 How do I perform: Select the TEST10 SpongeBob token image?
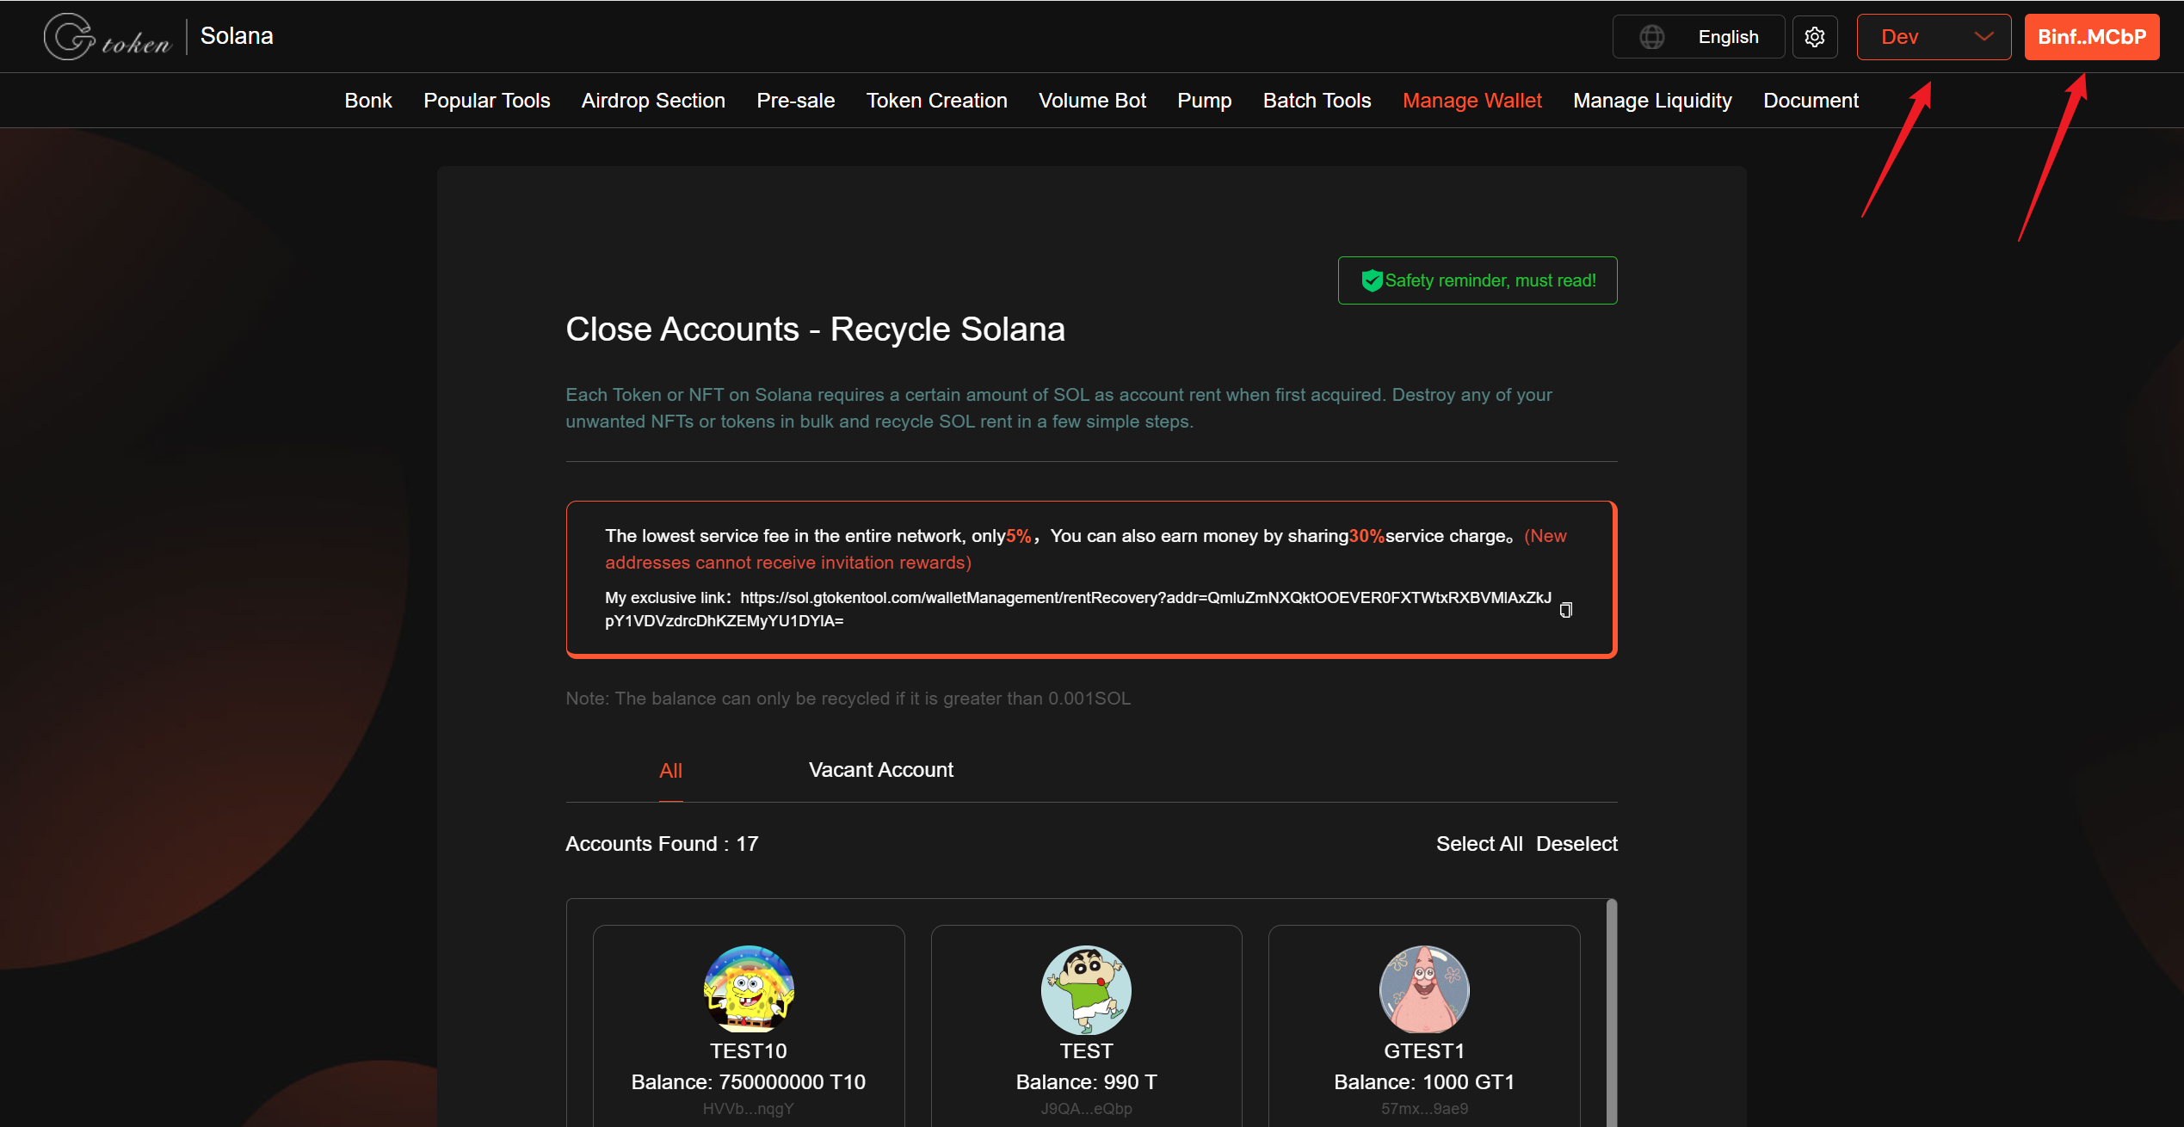(x=749, y=989)
